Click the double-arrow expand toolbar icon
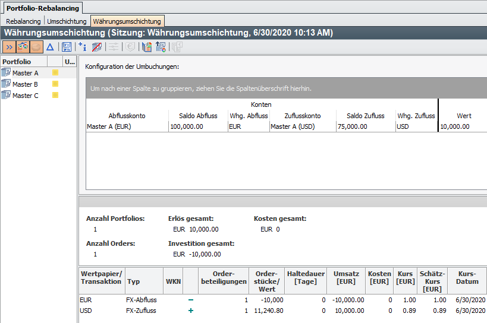Screen dimensions: 487x323 [9, 47]
